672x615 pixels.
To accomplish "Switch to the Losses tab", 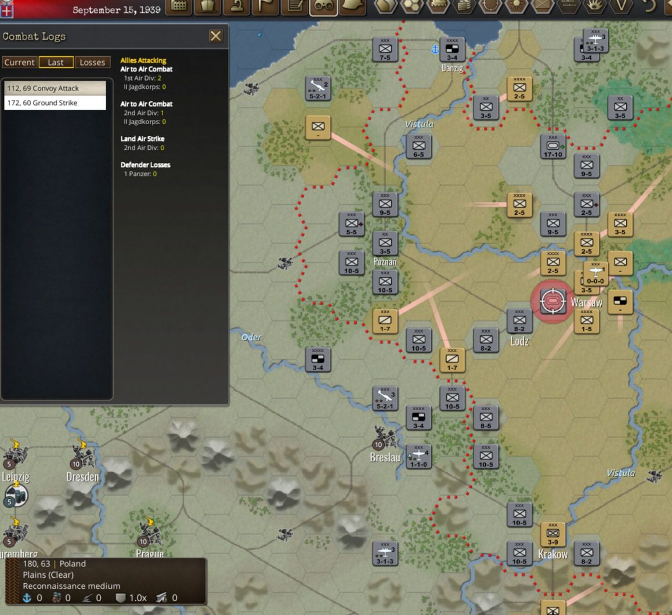I will click(93, 62).
